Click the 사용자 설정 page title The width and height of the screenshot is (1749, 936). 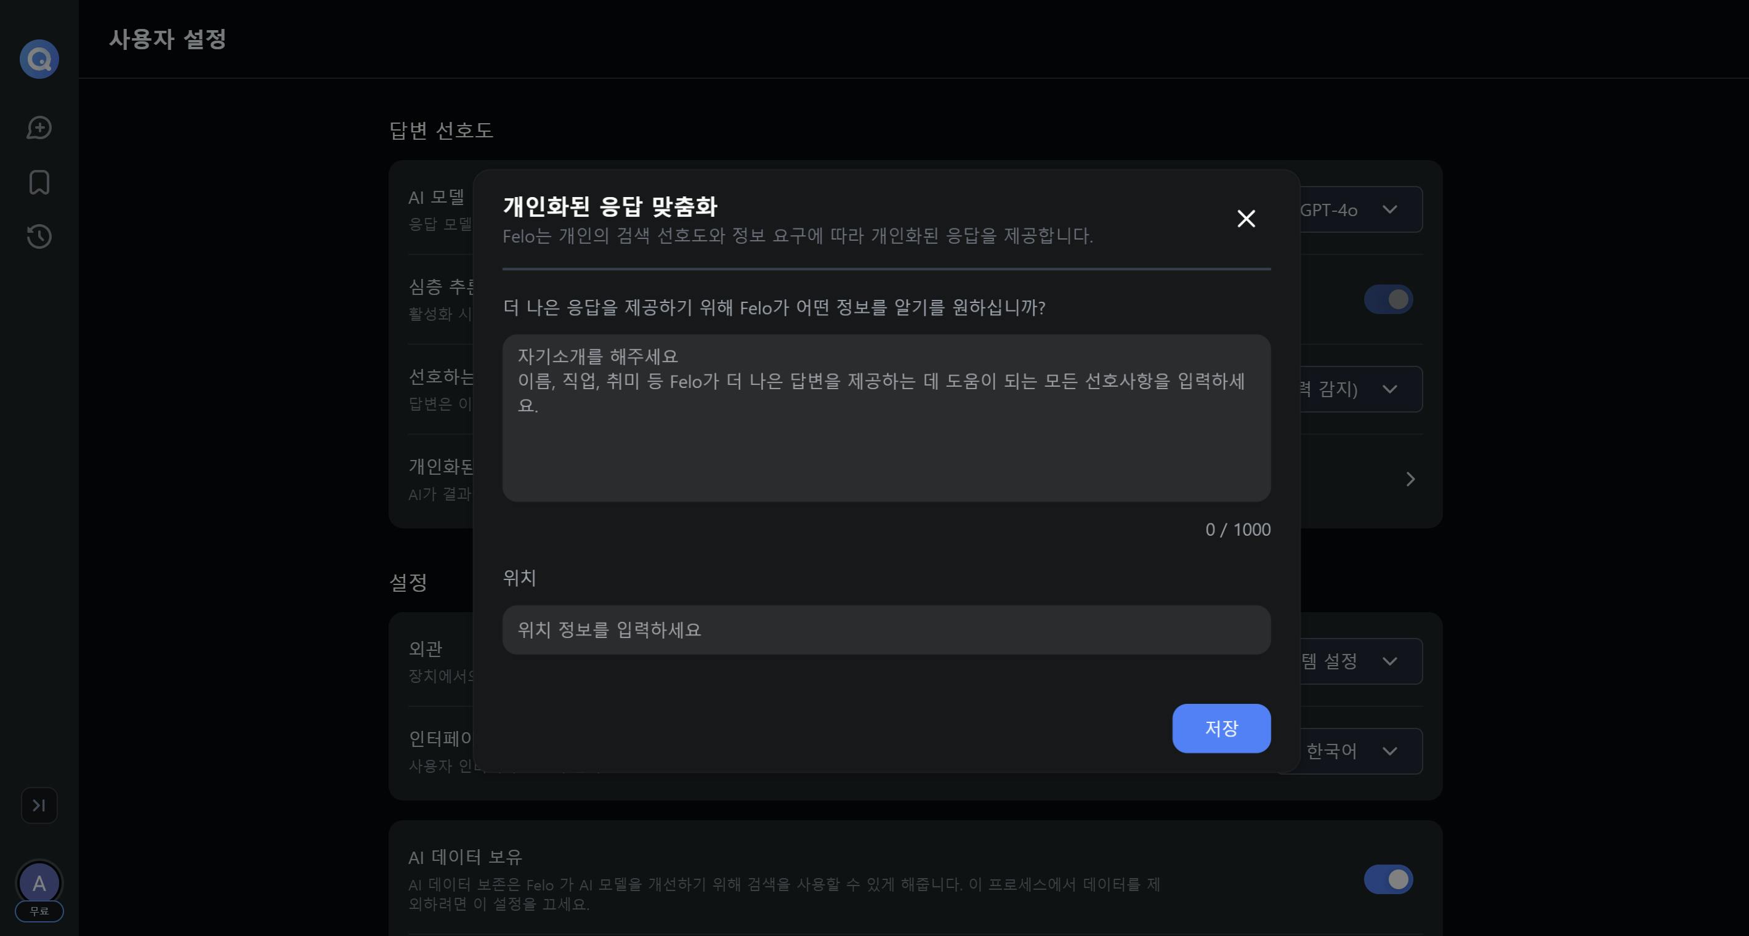[168, 39]
